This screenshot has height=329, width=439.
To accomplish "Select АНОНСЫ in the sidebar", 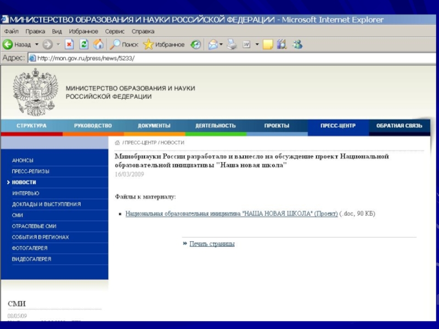I will click(x=22, y=160).
